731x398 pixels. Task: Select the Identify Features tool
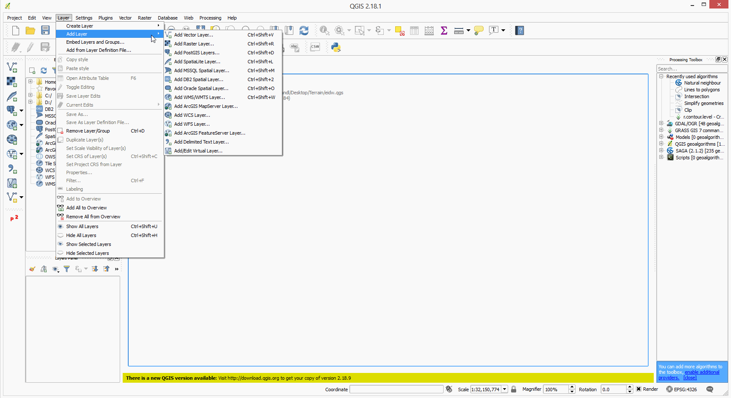pos(324,30)
